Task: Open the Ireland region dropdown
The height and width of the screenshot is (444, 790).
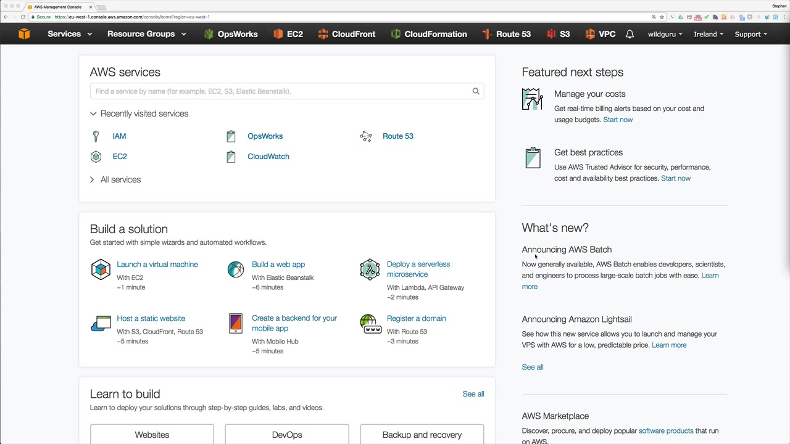Action: coord(708,34)
